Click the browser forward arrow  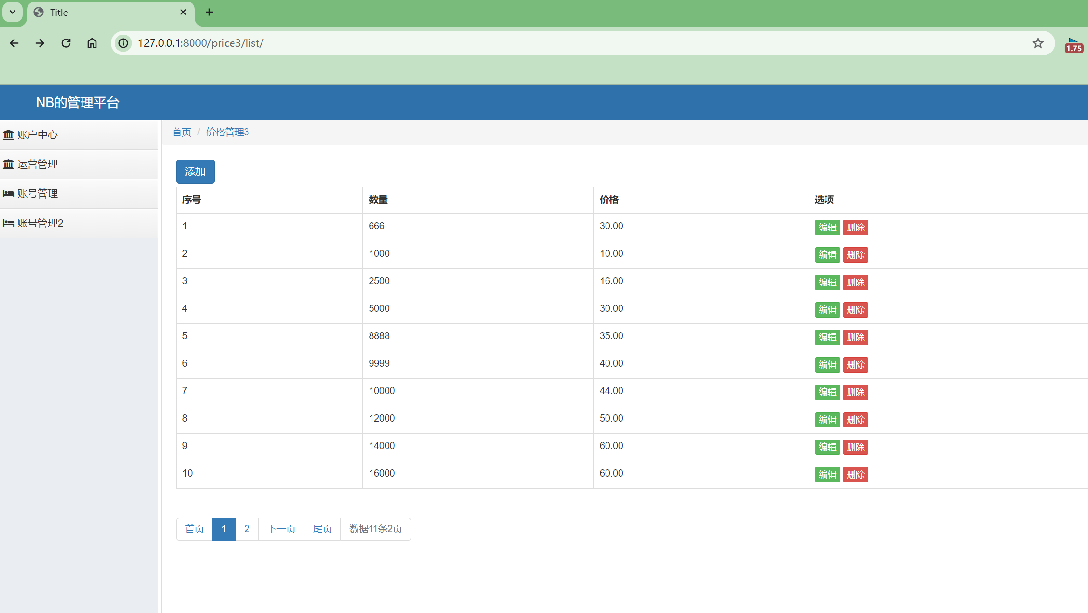coord(40,43)
